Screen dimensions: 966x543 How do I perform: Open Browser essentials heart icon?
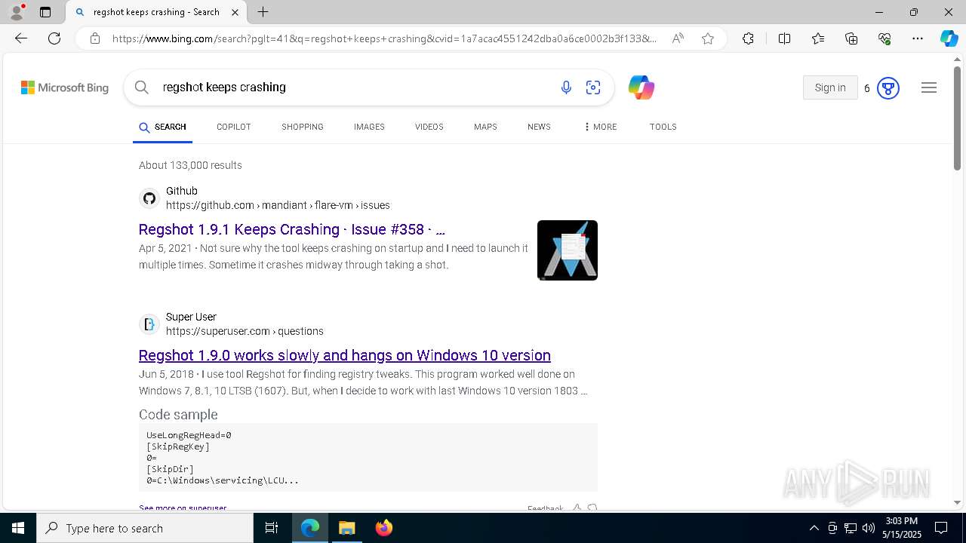tap(884, 38)
